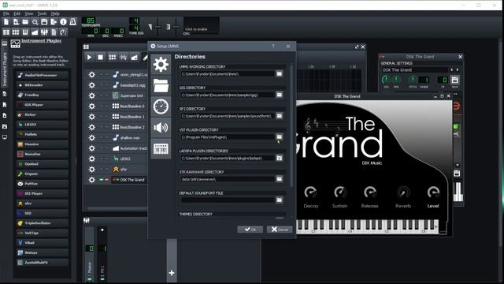The width and height of the screenshot is (504, 284).
Task: Adjust the master pitch slider
Action: coord(176,27)
